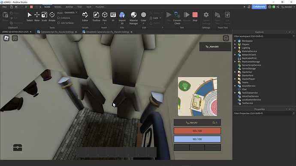Select TestService in Explorer
Viewport: 296px width, 166px height.
click(x=247, y=103)
